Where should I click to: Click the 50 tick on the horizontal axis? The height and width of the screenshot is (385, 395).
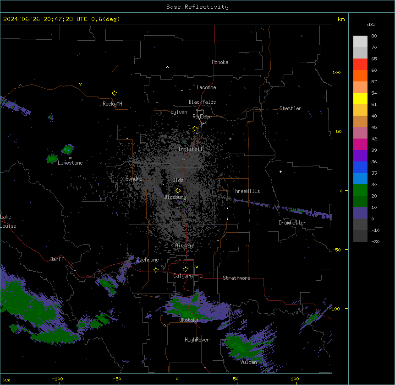click(236, 379)
